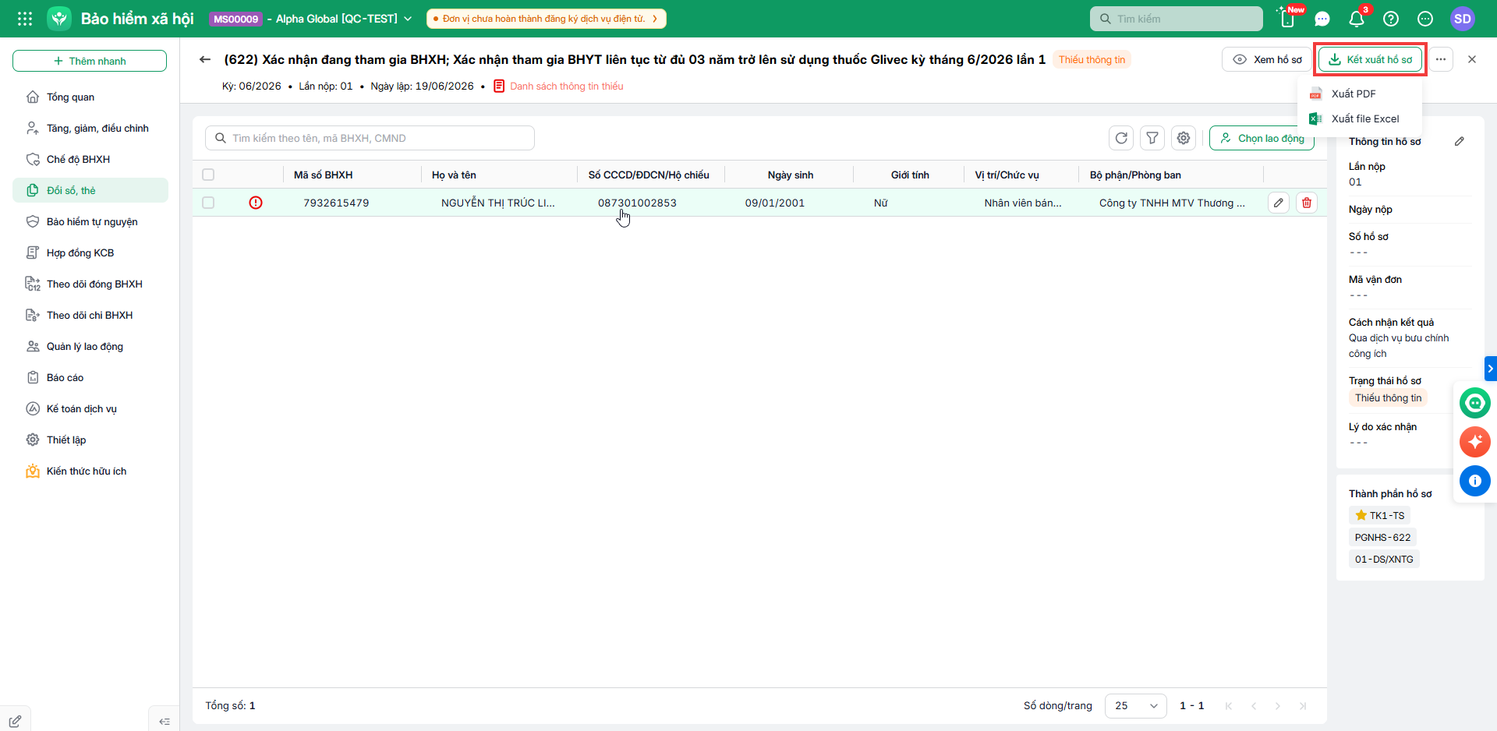This screenshot has width=1497, height=731.
Task: Click the ID number 087301002853 cell
Action: [637, 203]
